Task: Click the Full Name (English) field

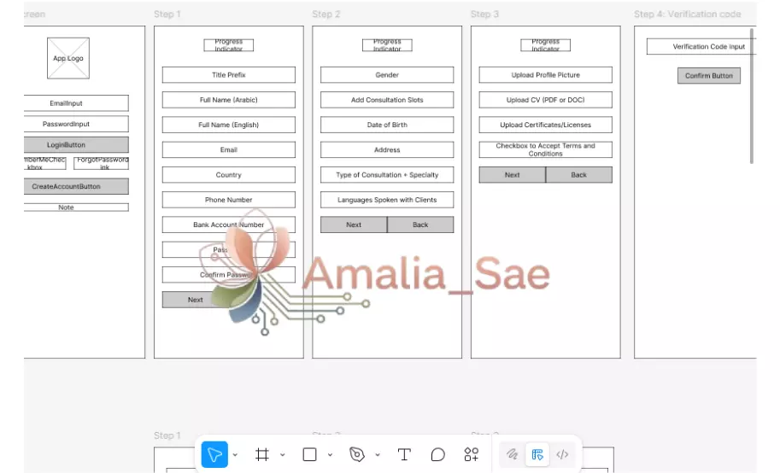Action: 229,125
